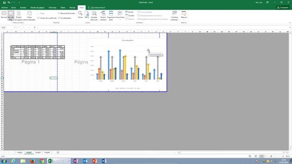Switch to Page Layout view in status bar

pyautogui.click(x=255, y=156)
